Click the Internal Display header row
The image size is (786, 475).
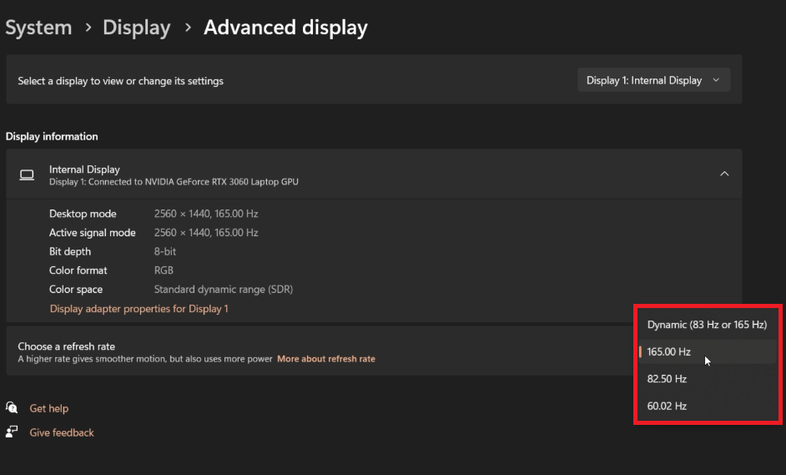click(x=374, y=174)
